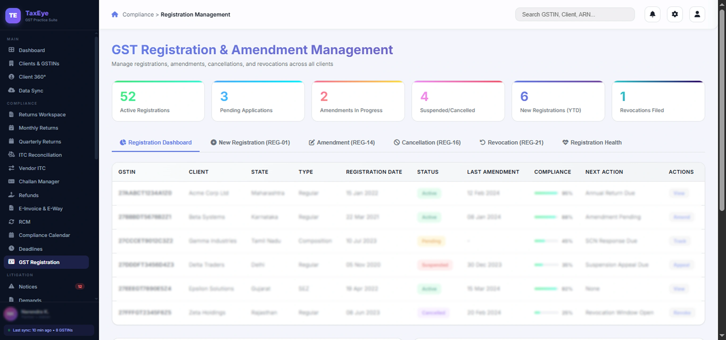The height and width of the screenshot is (340, 726).
Task: Click the TaxEye TE logo
Action: coord(13,15)
